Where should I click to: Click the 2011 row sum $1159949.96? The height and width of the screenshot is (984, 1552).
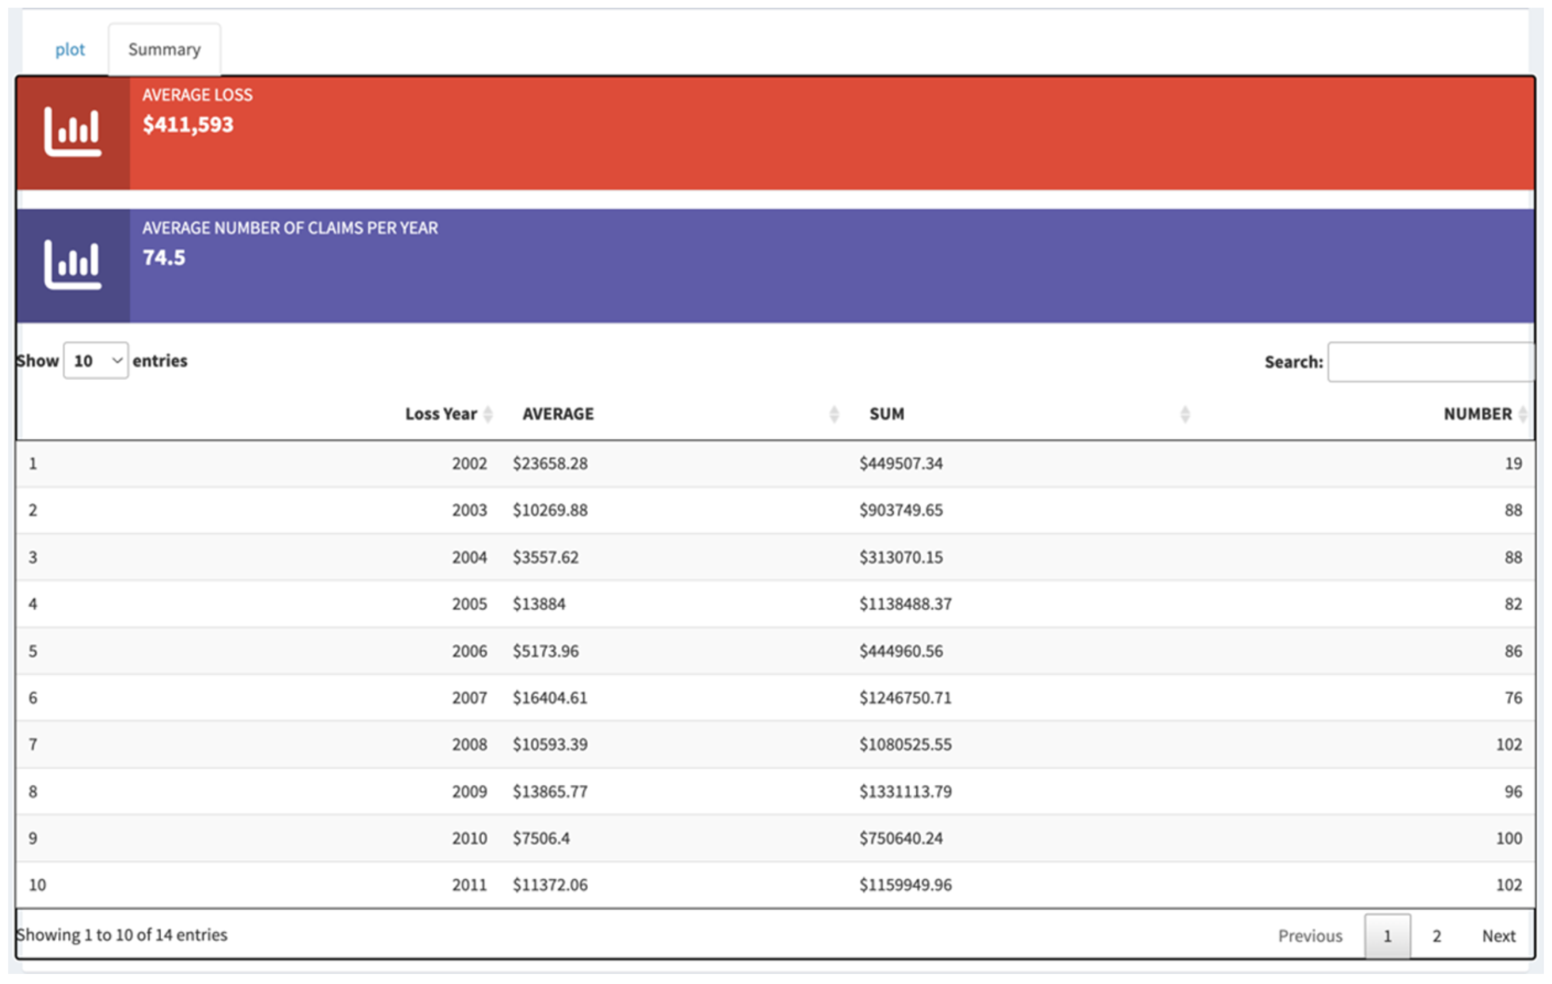905,885
